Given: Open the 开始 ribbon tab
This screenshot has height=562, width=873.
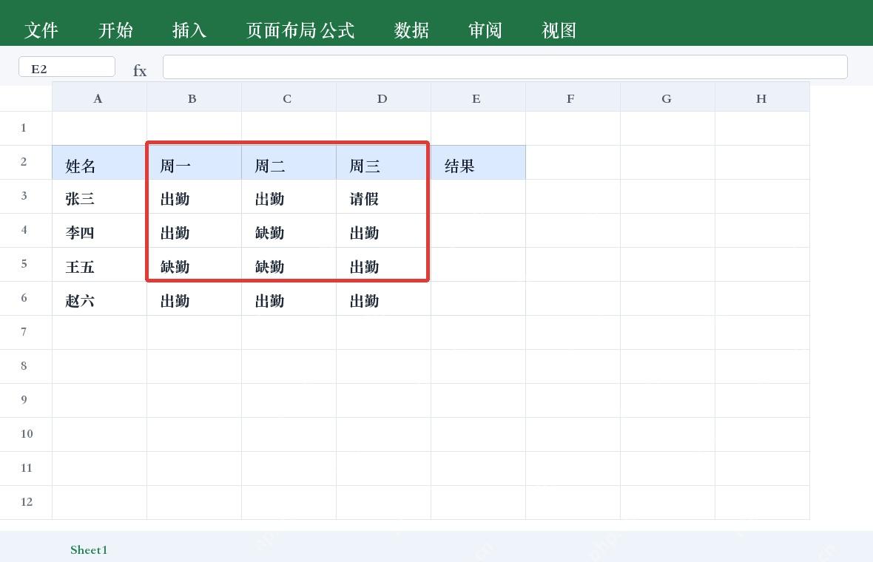Looking at the screenshot, I should (115, 30).
